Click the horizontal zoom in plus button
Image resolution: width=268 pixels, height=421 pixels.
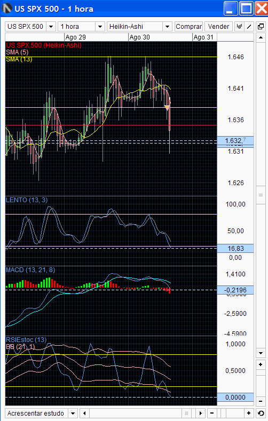pyautogui.click(x=249, y=413)
